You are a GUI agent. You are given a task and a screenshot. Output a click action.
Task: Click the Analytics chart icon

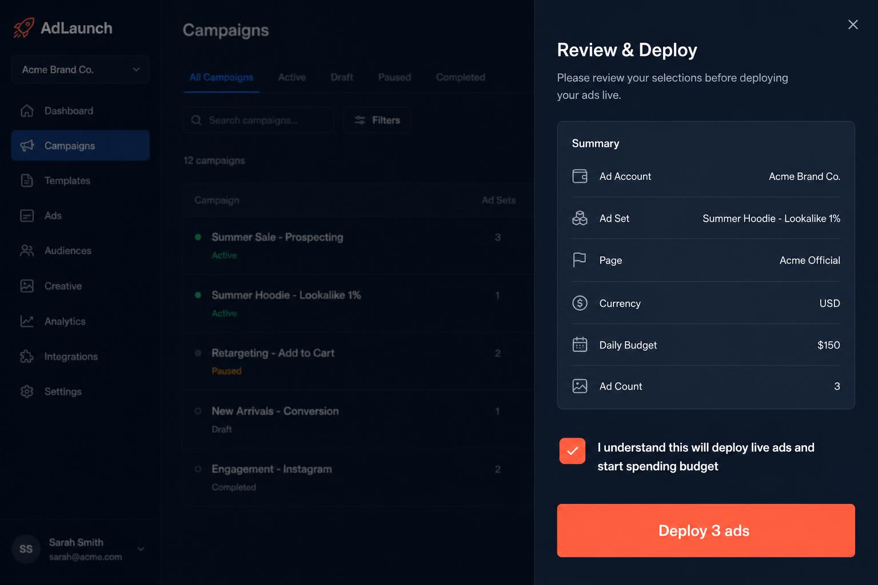click(x=27, y=321)
